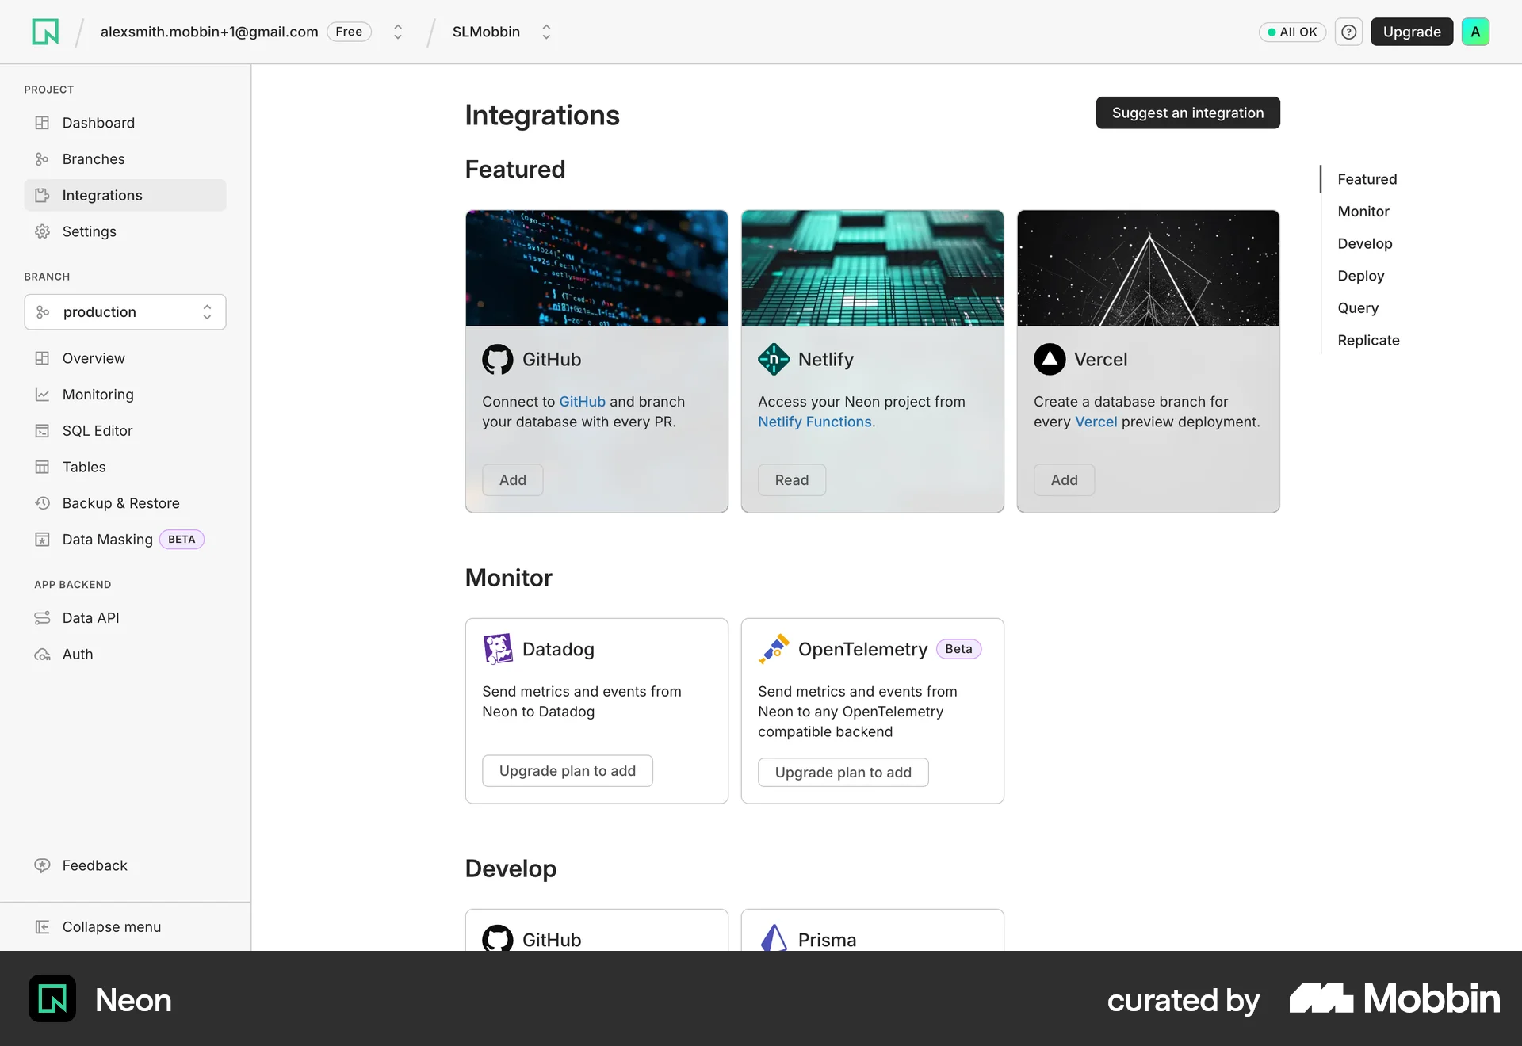1522x1046 pixels.
Task: Click the OpenTelemetry telescope logo
Action: tap(774, 649)
